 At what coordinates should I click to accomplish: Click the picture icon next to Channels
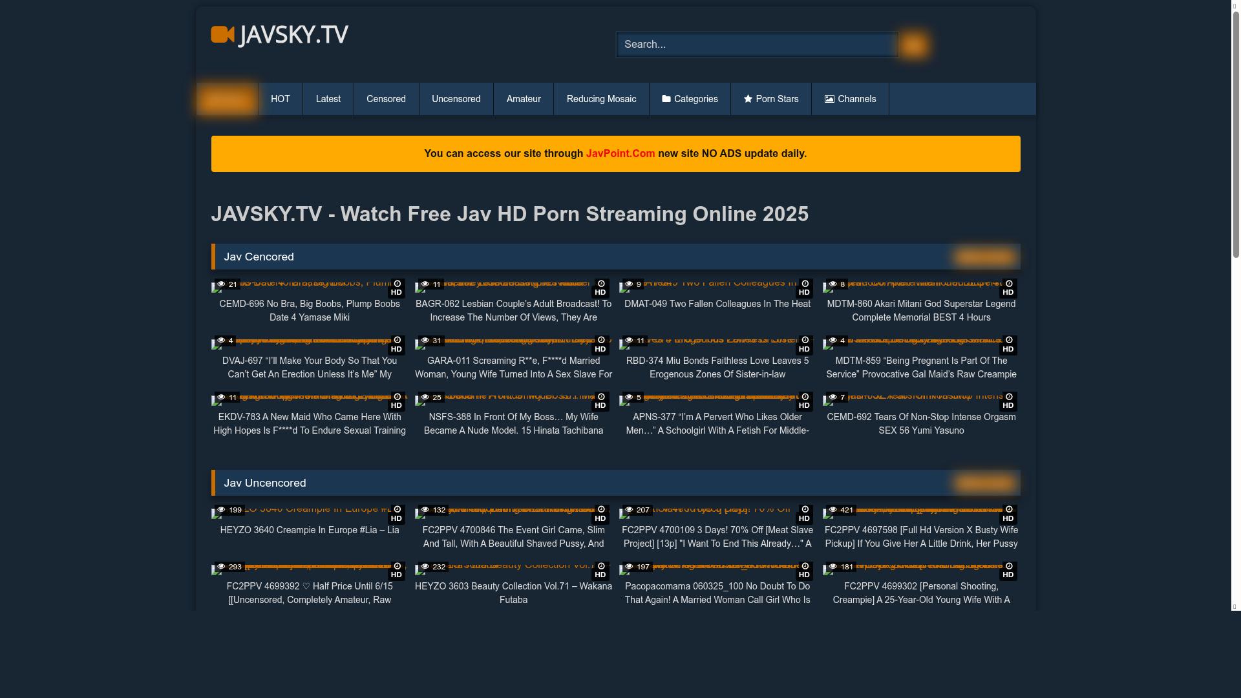point(829,99)
